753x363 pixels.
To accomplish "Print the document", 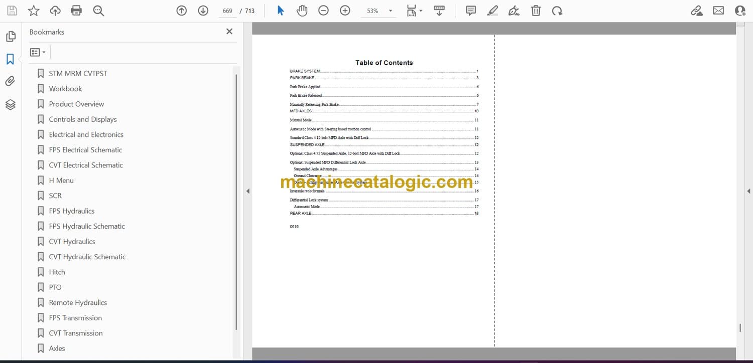I will click(x=76, y=11).
